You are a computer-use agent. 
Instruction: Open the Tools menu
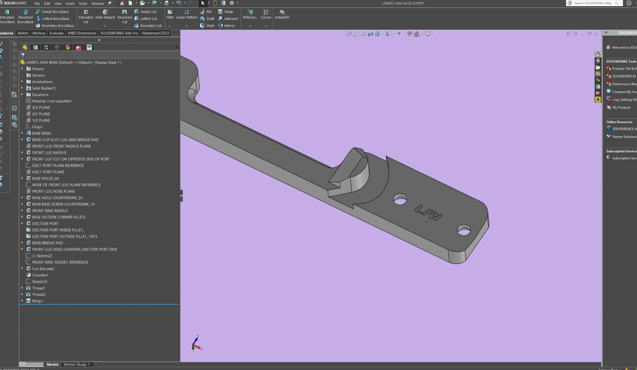pos(83,3)
